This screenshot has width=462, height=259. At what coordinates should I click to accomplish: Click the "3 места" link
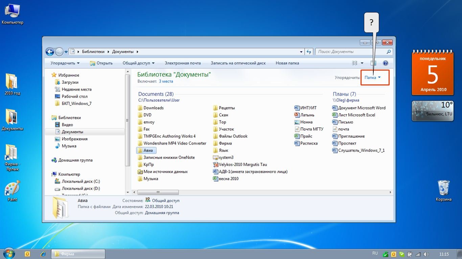coord(166,81)
